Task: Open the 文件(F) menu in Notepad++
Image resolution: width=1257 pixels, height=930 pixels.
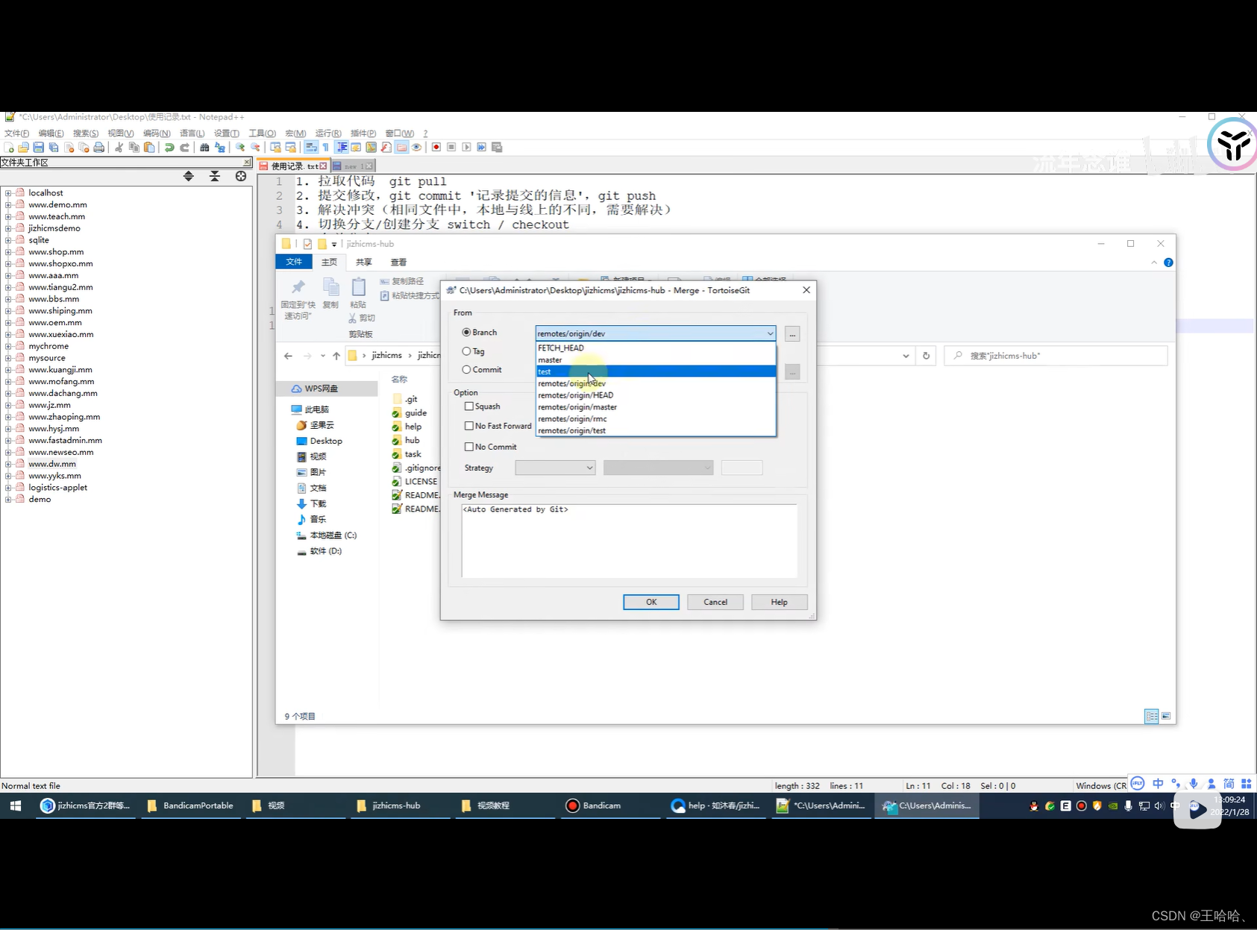Action: click(x=16, y=133)
